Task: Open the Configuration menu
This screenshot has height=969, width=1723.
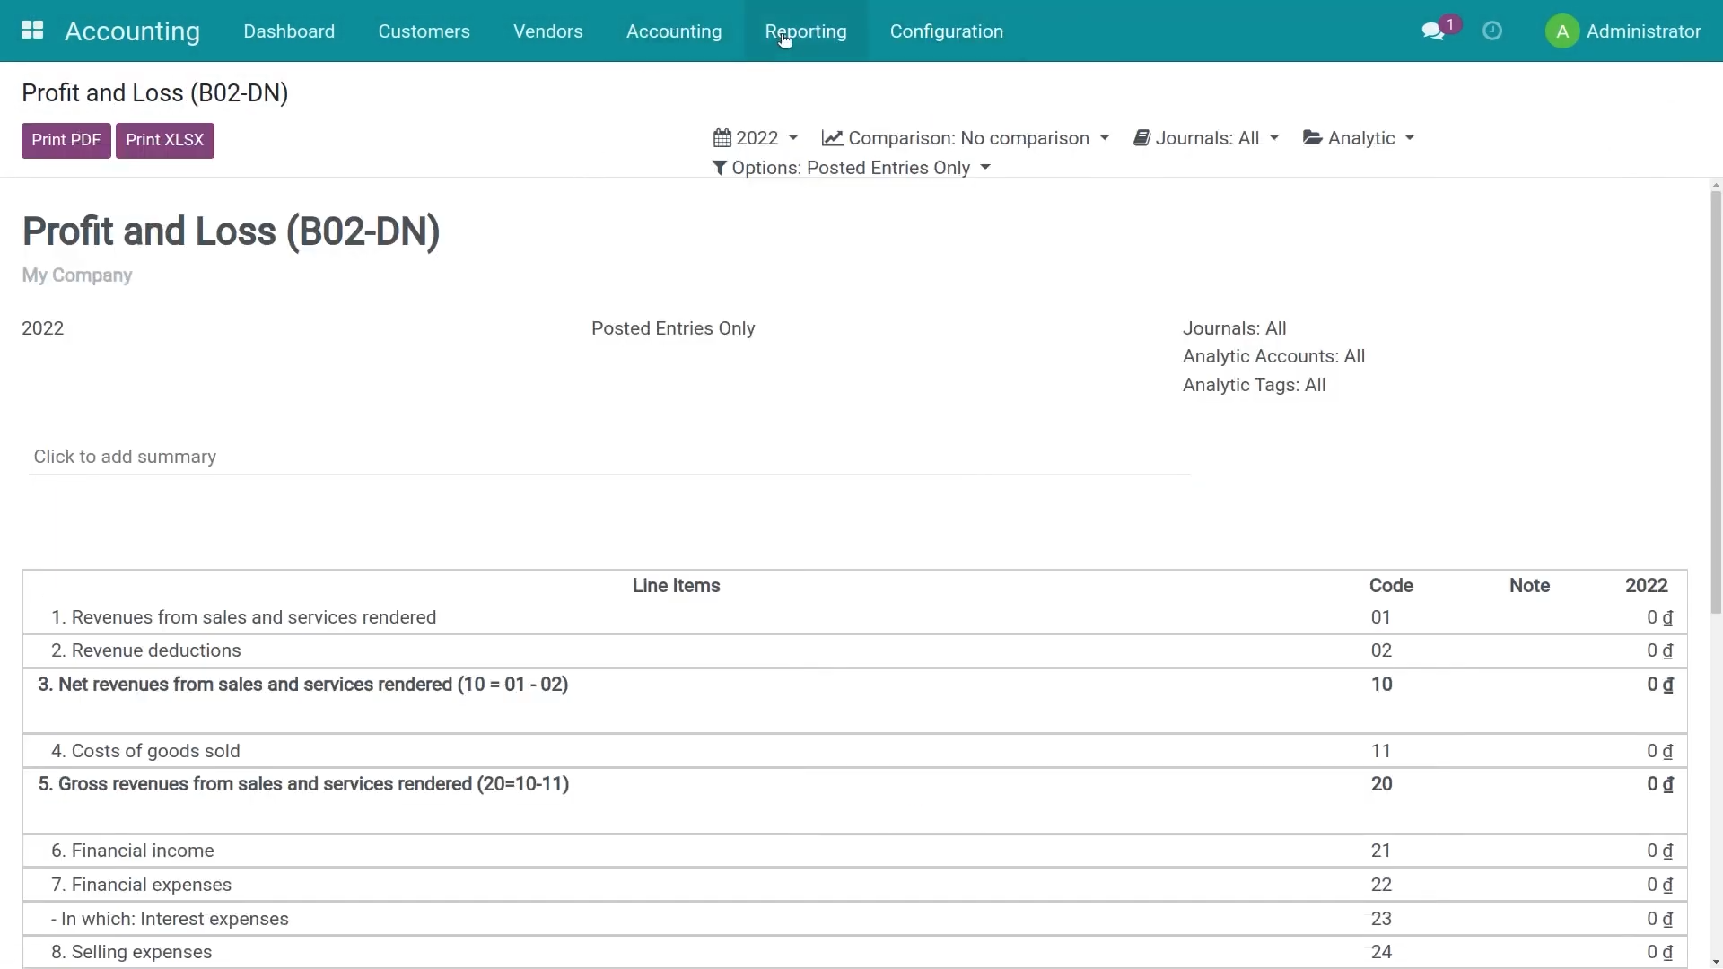Action: [946, 31]
